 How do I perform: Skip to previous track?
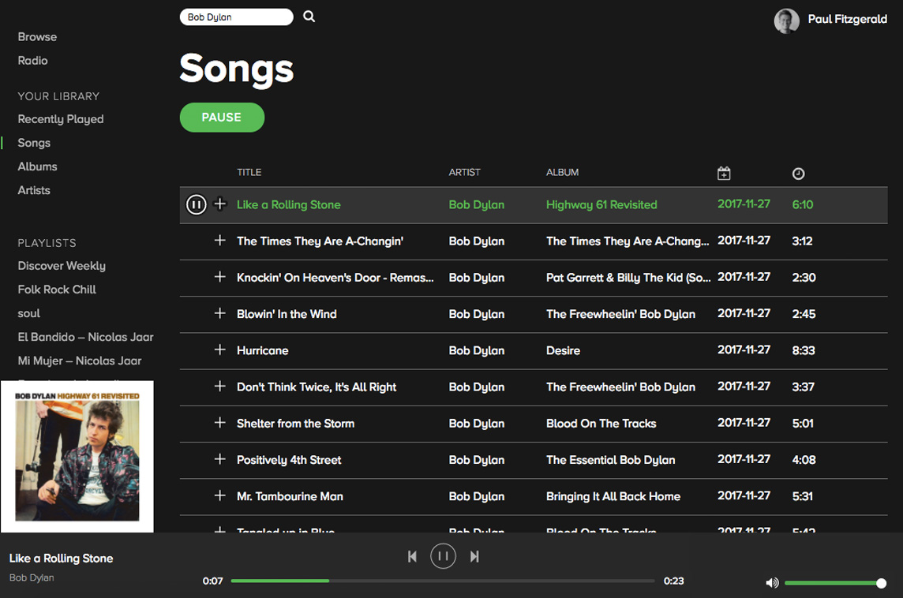[x=412, y=556]
